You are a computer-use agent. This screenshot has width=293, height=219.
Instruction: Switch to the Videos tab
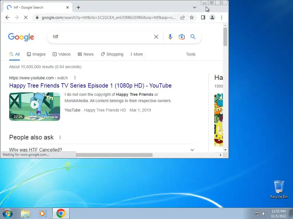[62, 54]
